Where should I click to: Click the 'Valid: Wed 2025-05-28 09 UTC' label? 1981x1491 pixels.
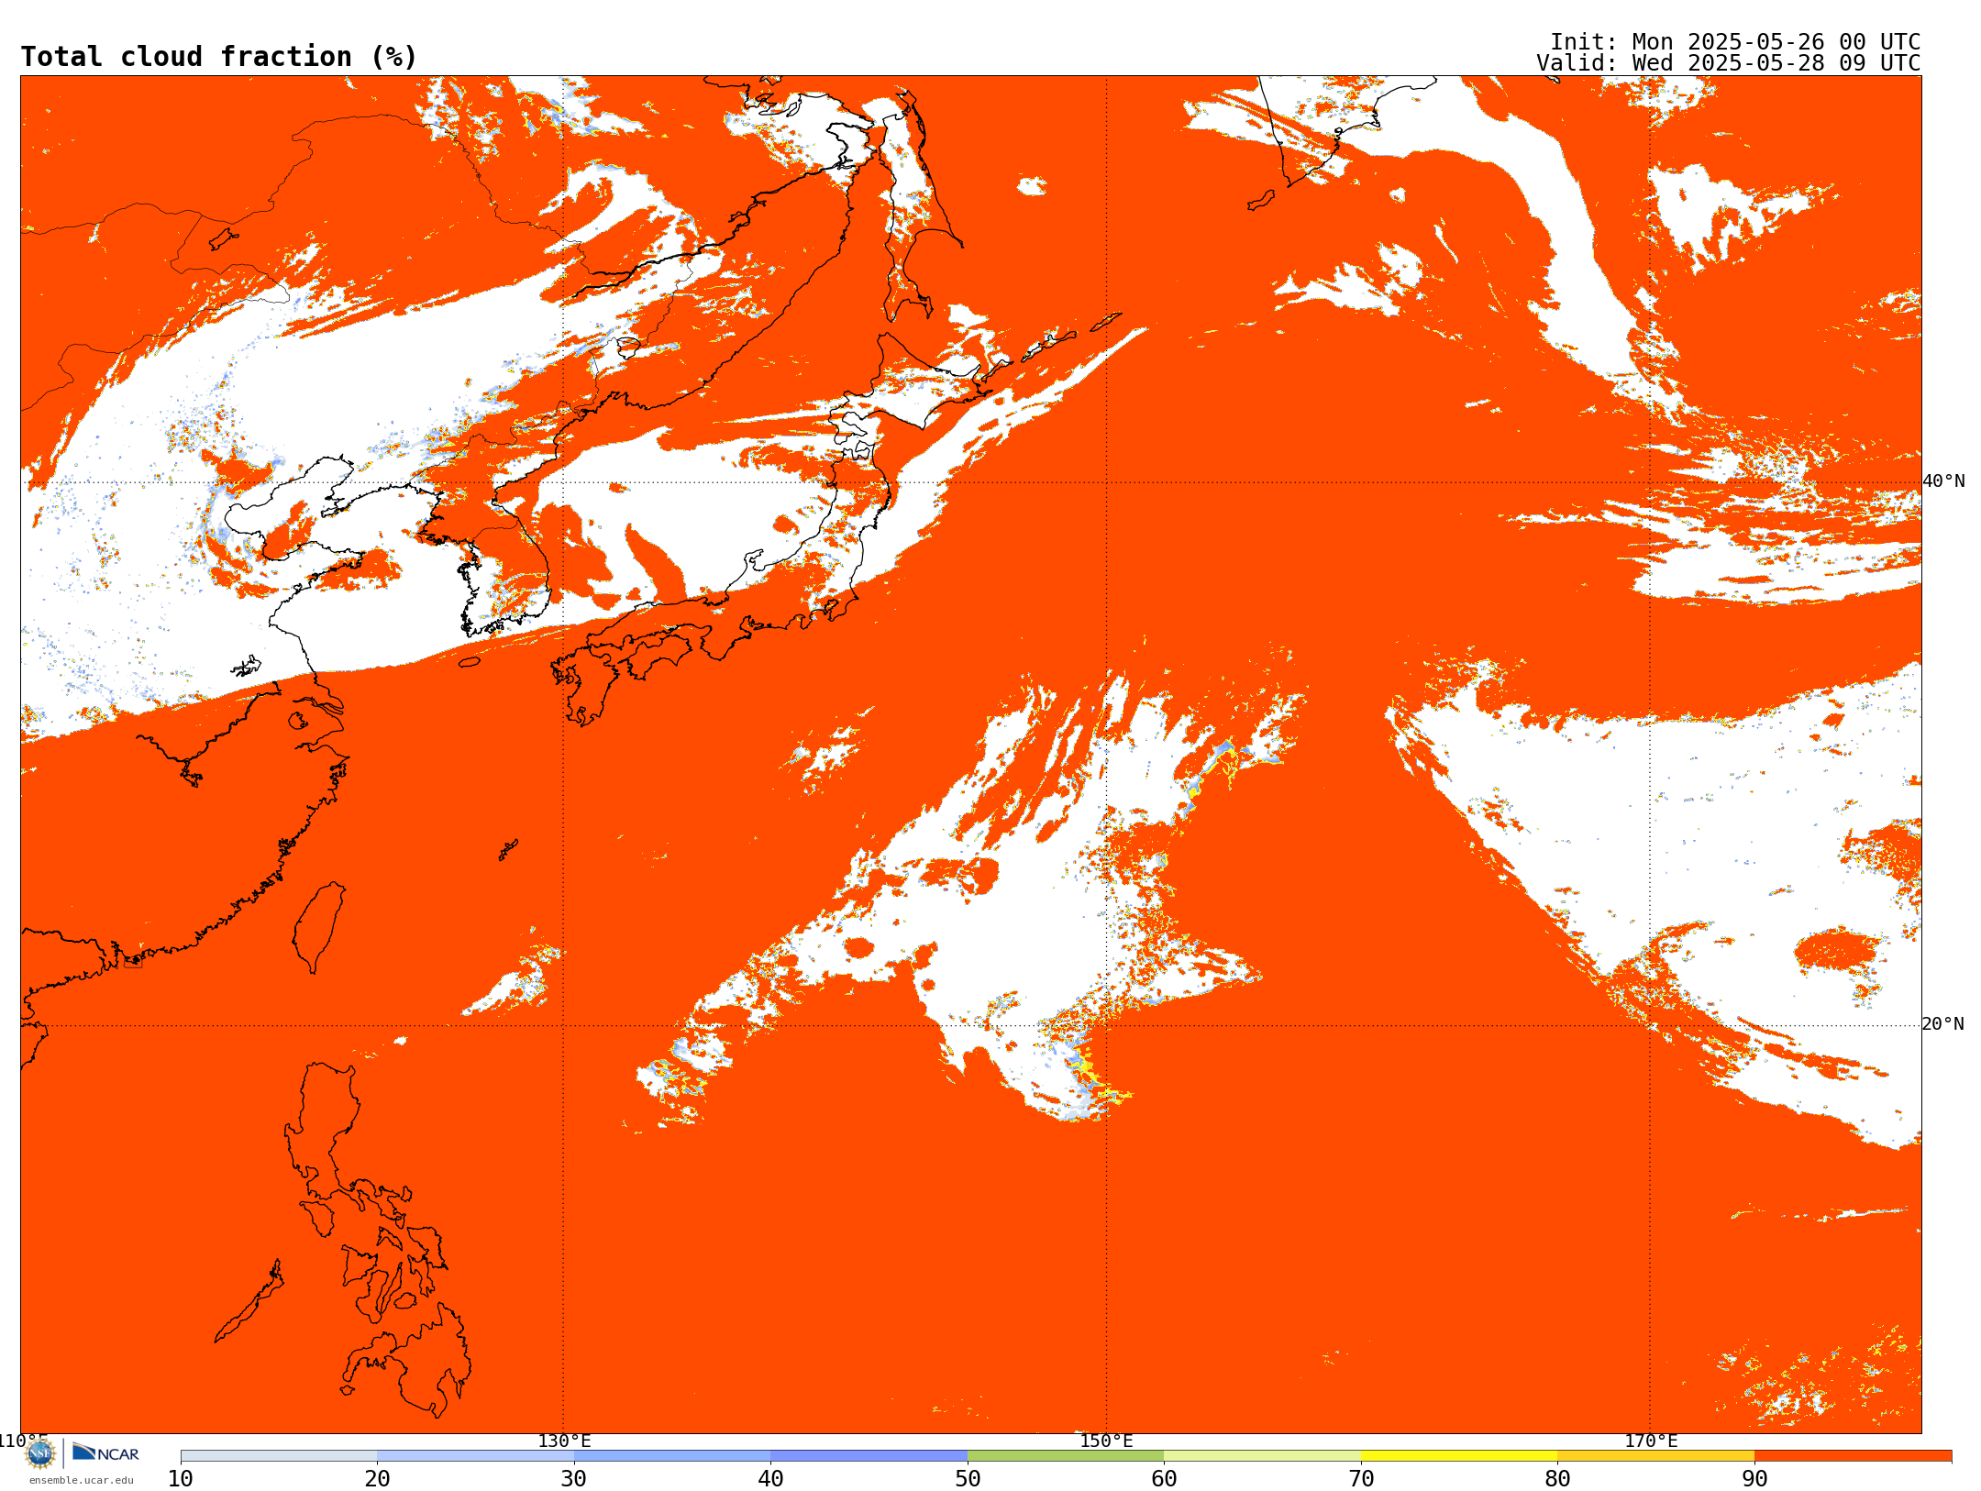pyautogui.click(x=1728, y=63)
